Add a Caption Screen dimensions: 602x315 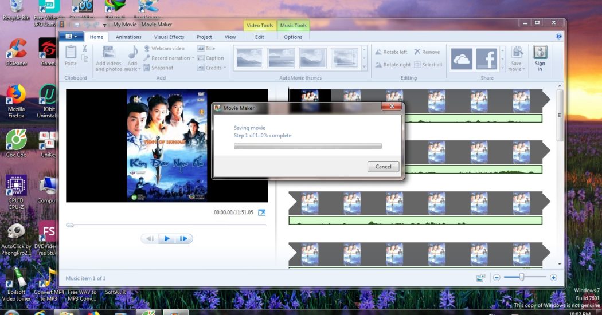coord(210,58)
